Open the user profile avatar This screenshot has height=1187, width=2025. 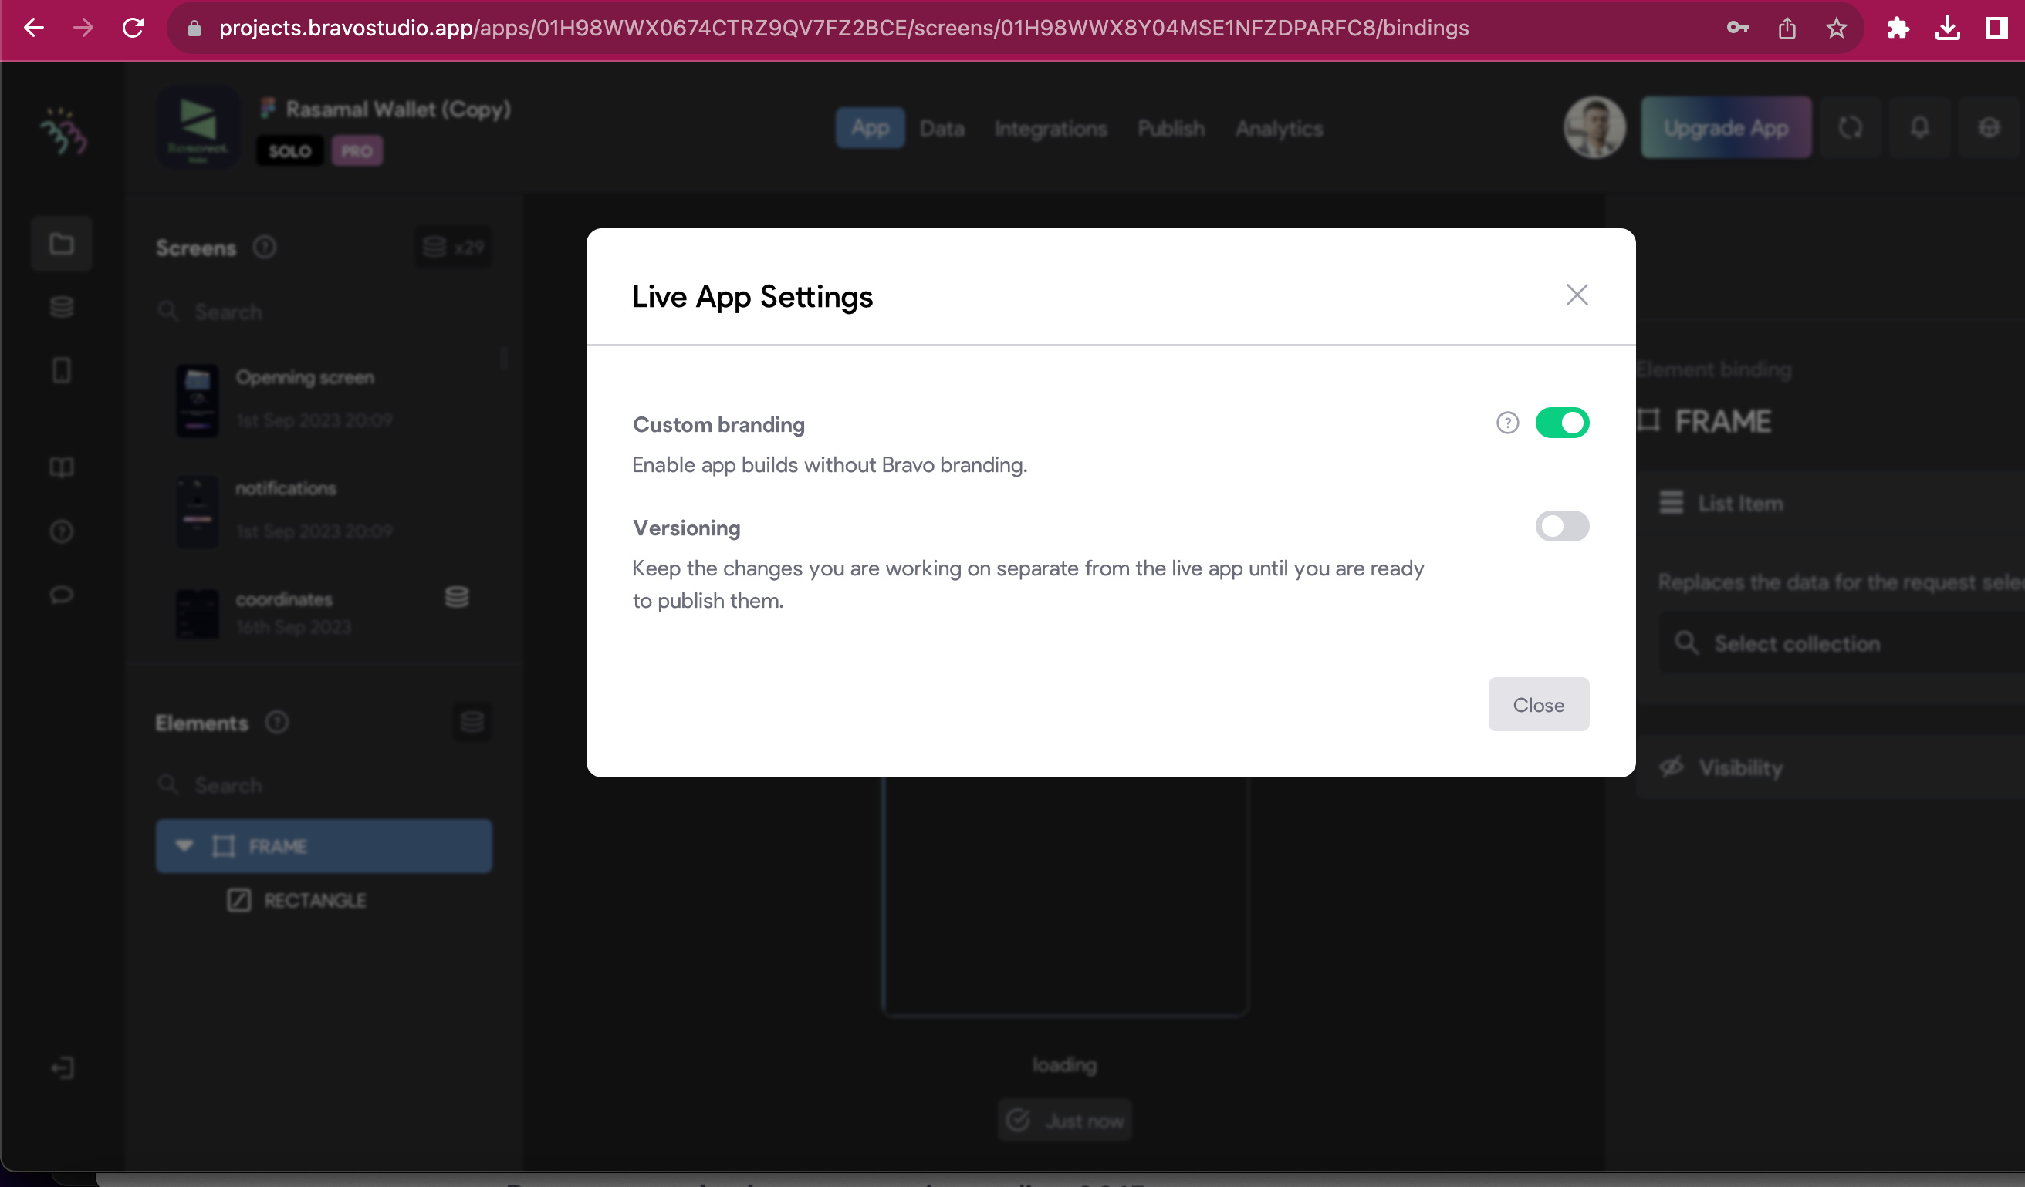[x=1594, y=128]
